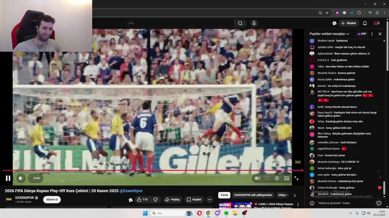Image resolution: width=389 pixels, height=218 pixels.
Task: Click install app icon in address bar
Action: (x=320, y=13)
